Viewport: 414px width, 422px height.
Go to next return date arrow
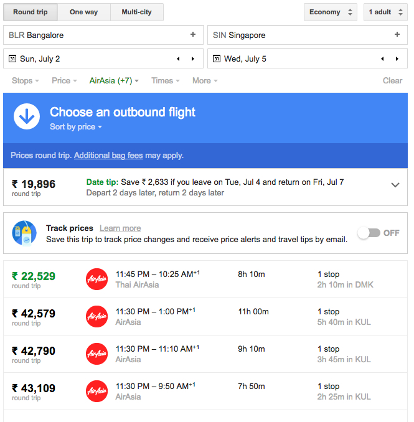397,59
